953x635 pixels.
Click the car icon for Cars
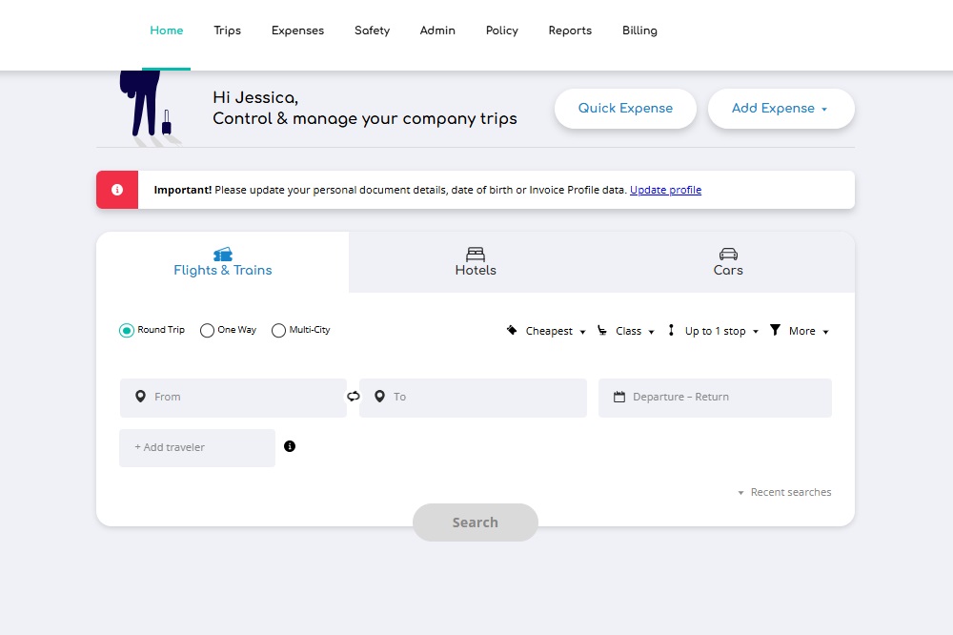(x=728, y=254)
